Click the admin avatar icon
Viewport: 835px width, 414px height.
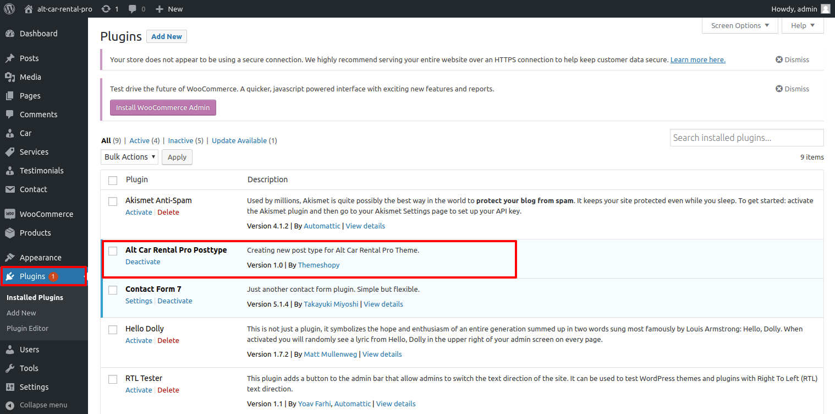pyautogui.click(x=825, y=9)
